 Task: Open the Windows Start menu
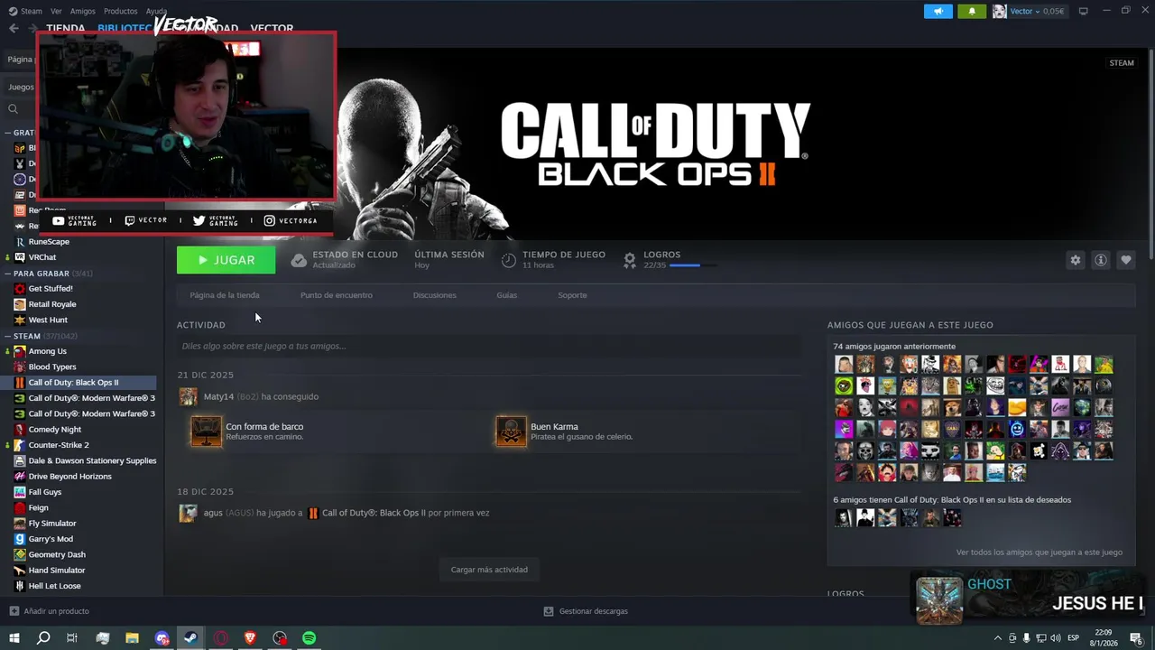[x=14, y=638]
